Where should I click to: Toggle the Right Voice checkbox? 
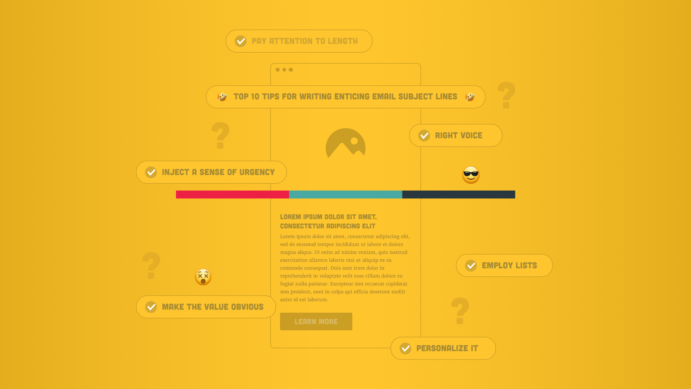424,135
